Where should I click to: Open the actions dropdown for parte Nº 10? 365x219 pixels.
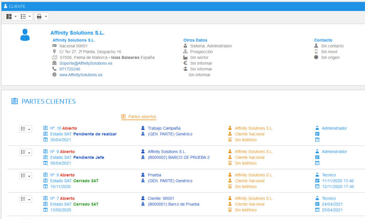(26, 129)
